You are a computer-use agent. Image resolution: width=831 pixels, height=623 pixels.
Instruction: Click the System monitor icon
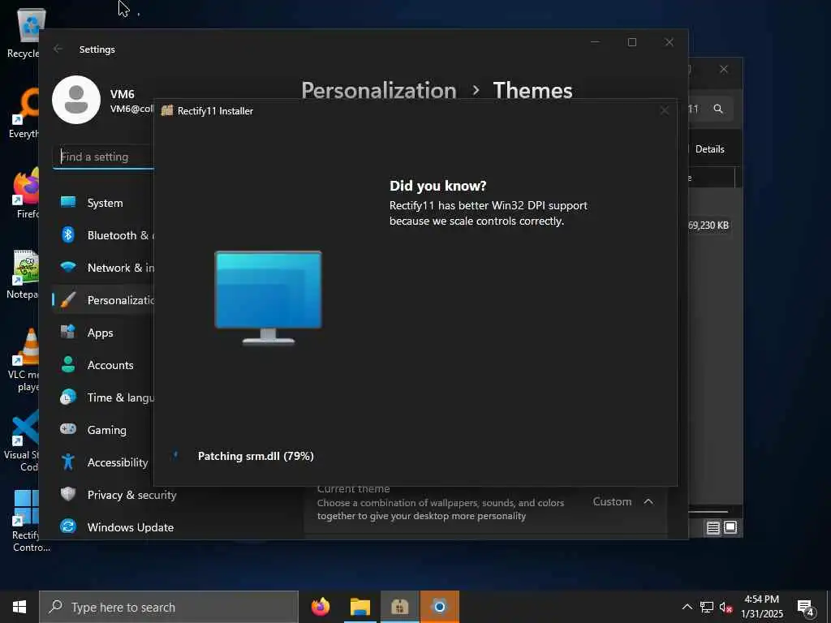click(68, 202)
